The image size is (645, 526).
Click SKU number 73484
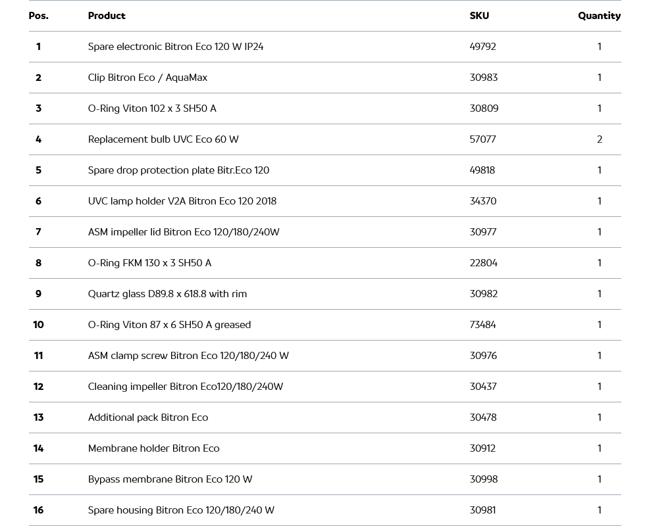pos(482,325)
